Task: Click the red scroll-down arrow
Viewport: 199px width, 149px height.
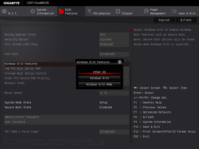Action: (130, 141)
